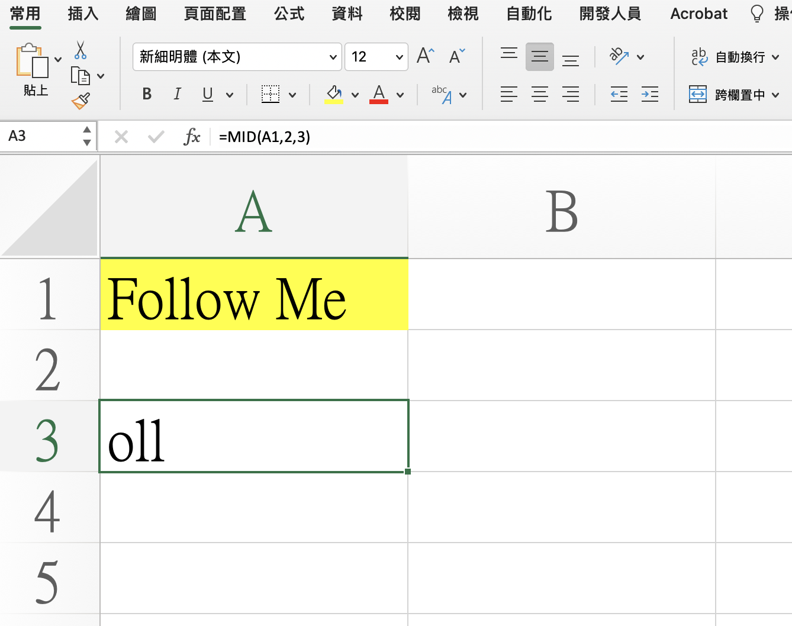Confirm formula entry with checkmark icon
Image resolution: width=792 pixels, height=626 pixels.
156,137
